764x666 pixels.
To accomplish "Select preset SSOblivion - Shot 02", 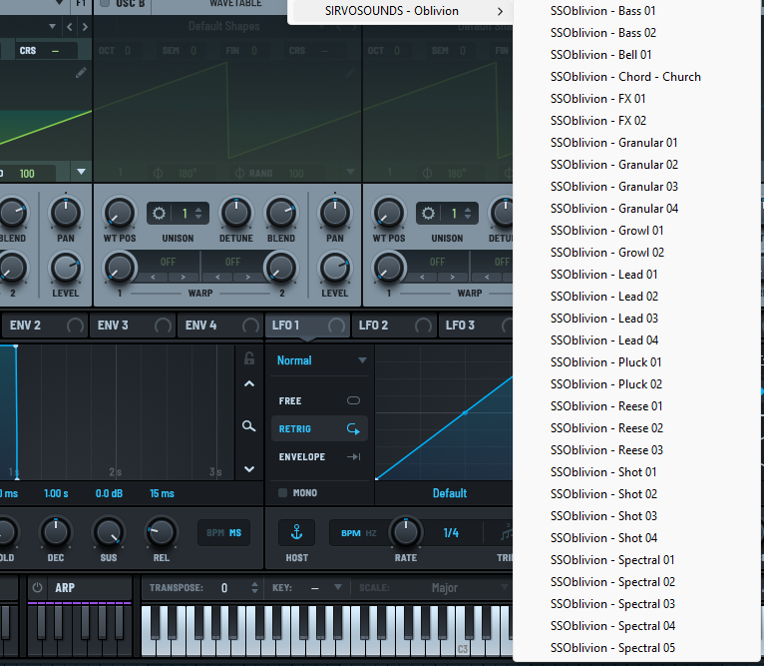I will (x=603, y=494).
